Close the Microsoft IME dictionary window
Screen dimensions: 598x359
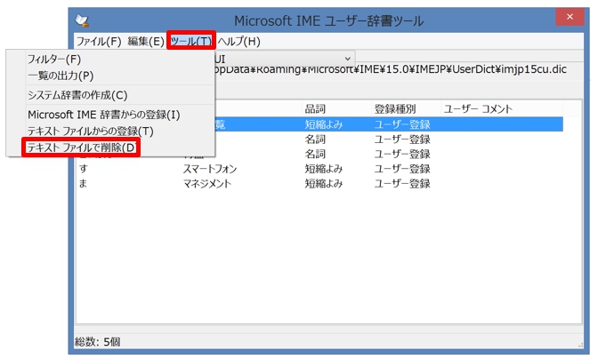point(570,17)
